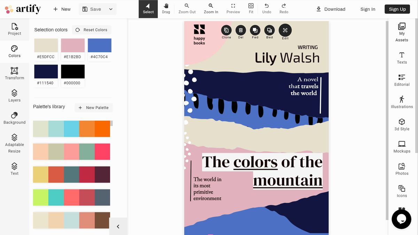Click the Zoom In tool
The image size is (418, 235).
[211, 9]
